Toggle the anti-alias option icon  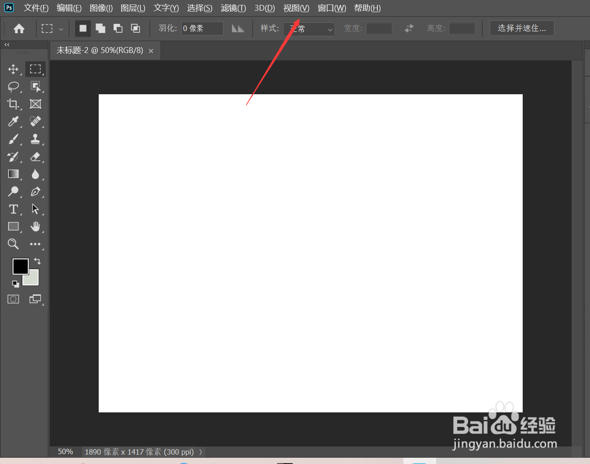(238, 29)
